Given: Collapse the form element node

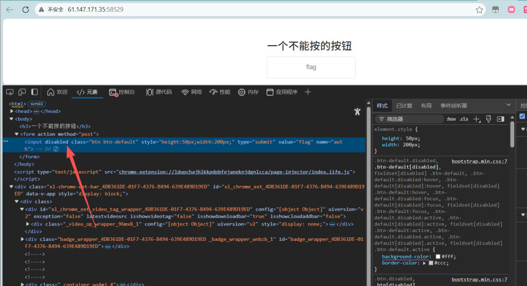Looking at the screenshot, I should pyautogui.click(x=17, y=134).
